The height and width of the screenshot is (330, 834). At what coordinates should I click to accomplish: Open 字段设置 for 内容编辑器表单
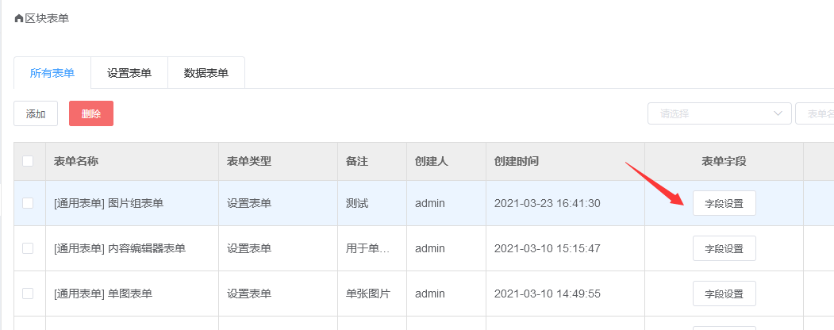(724, 248)
